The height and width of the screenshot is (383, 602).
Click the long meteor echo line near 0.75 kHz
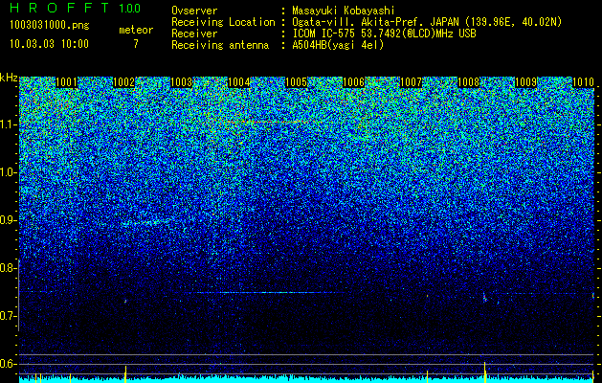(269, 293)
